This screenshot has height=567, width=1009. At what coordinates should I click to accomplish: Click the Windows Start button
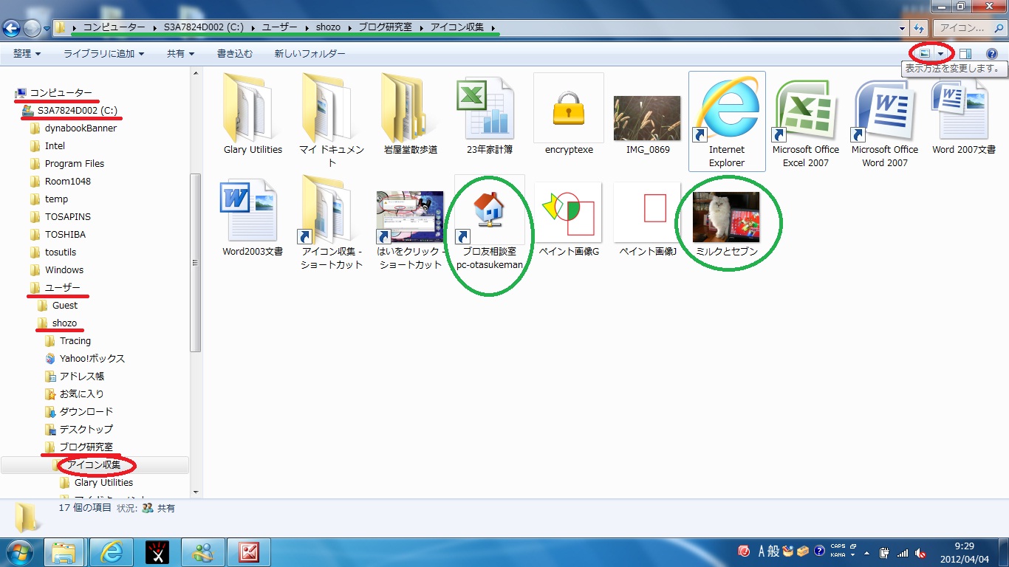(x=20, y=552)
